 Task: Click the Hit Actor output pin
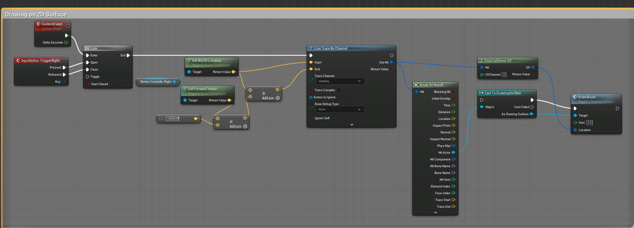click(453, 153)
